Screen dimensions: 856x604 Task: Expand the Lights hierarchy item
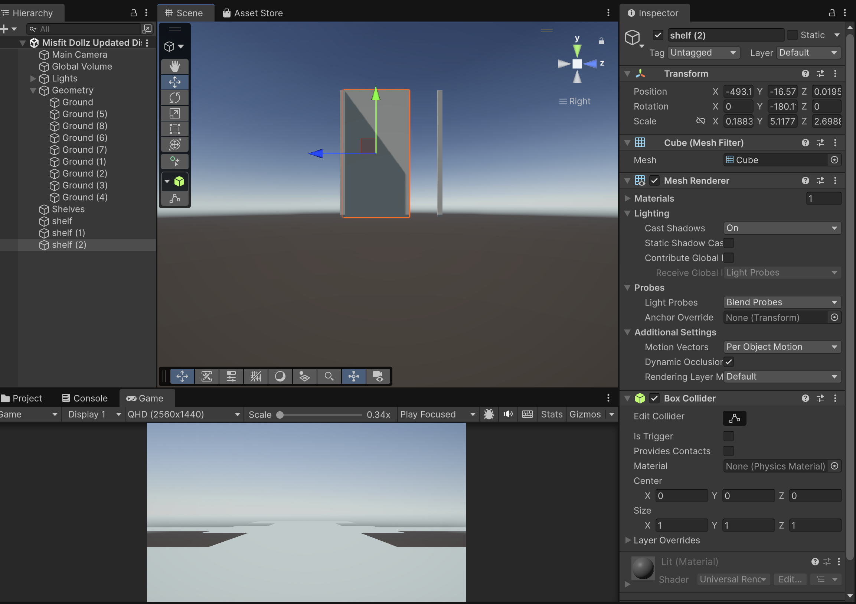click(x=33, y=78)
